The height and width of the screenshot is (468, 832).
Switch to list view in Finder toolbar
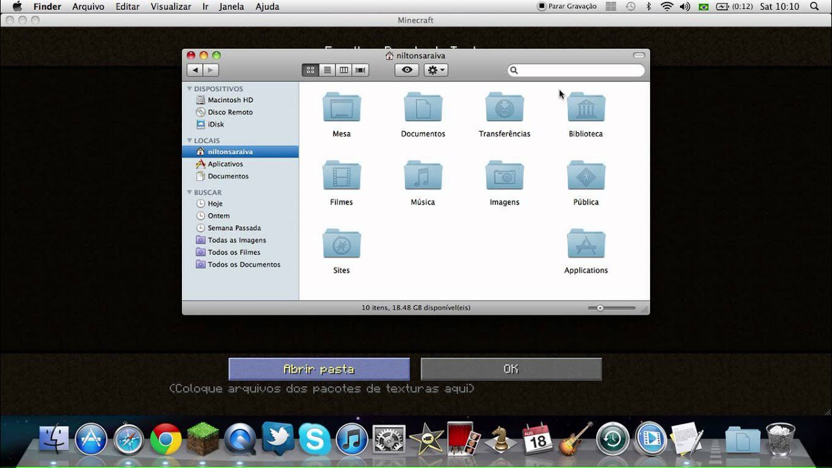[327, 70]
